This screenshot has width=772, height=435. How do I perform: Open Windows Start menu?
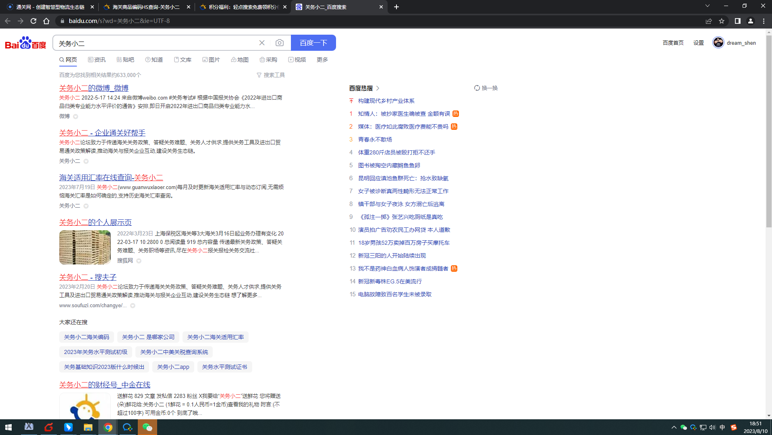point(8,427)
